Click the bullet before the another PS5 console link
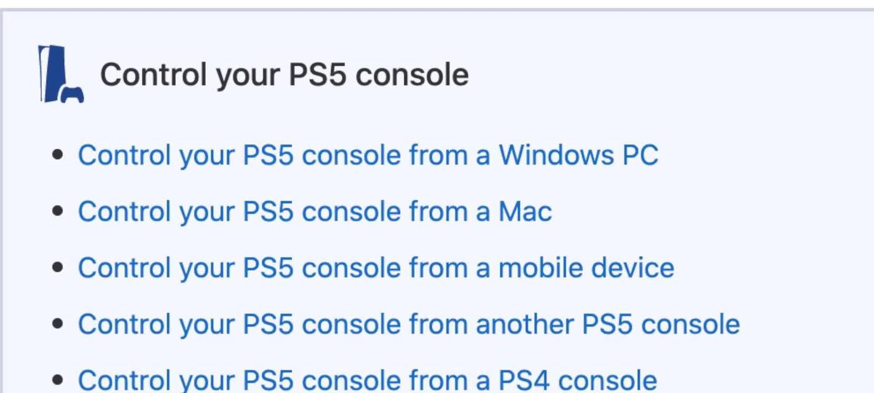 [58, 324]
